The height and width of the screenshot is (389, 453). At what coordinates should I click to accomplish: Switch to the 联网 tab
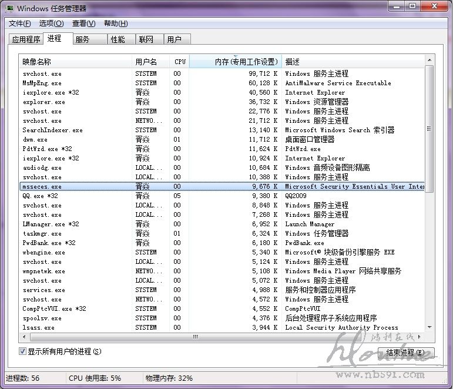coord(146,39)
